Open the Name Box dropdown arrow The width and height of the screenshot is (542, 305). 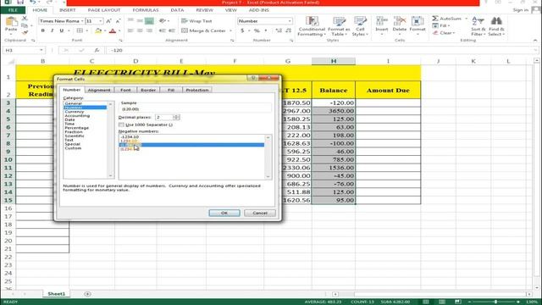click(41, 51)
